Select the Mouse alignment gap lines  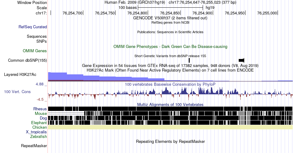(x=66, y=113)
